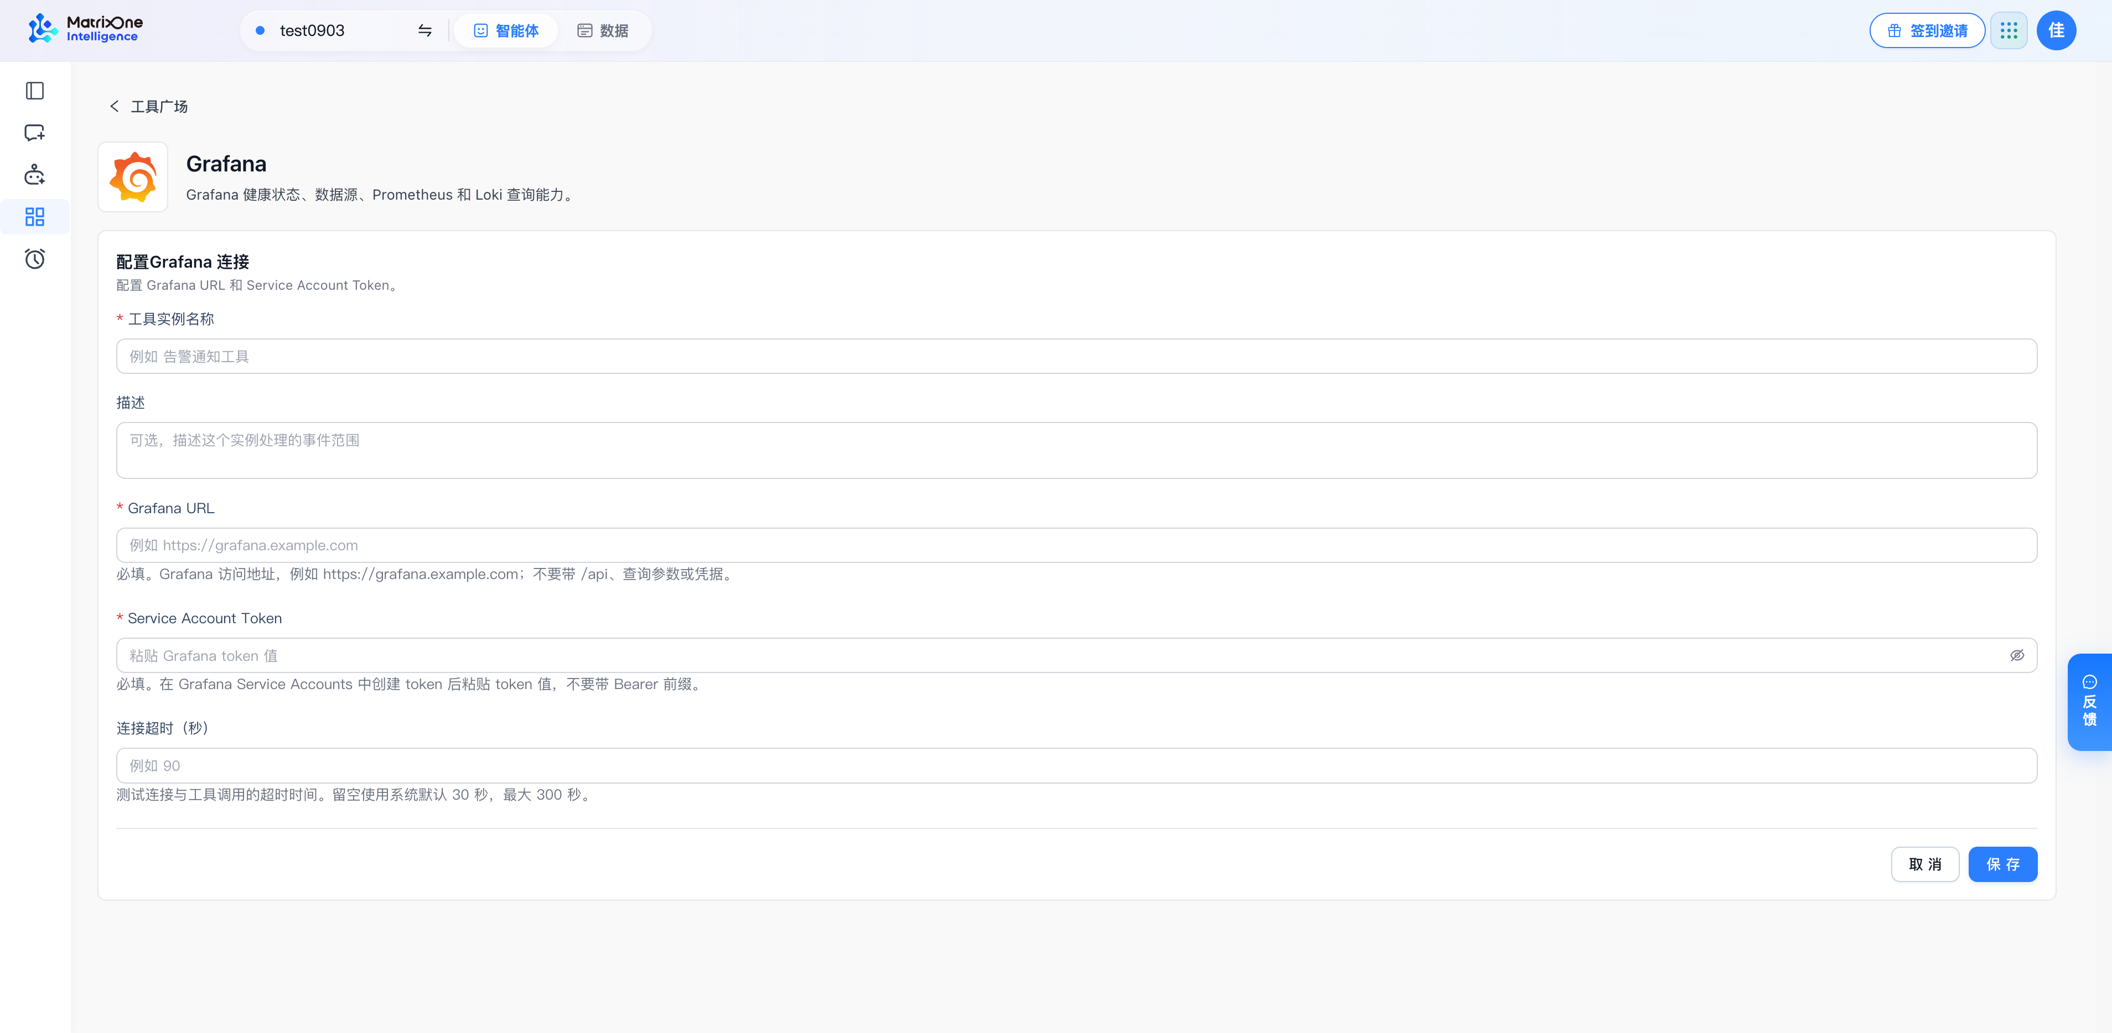
Task: Open the 反馈 feedback button
Action: tap(2089, 702)
